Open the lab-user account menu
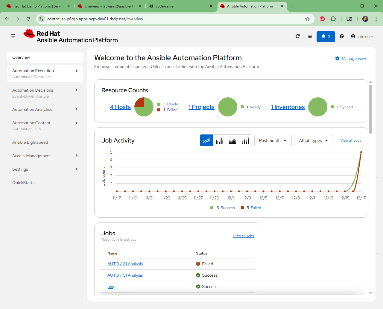The width and height of the screenshot is (383, 309). pyautogui.click(x=362, y=37)
